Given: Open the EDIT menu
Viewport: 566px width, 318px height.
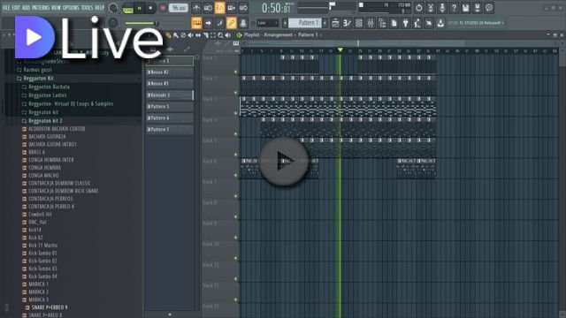Looking at the screenshot, I should click(16, 8).
